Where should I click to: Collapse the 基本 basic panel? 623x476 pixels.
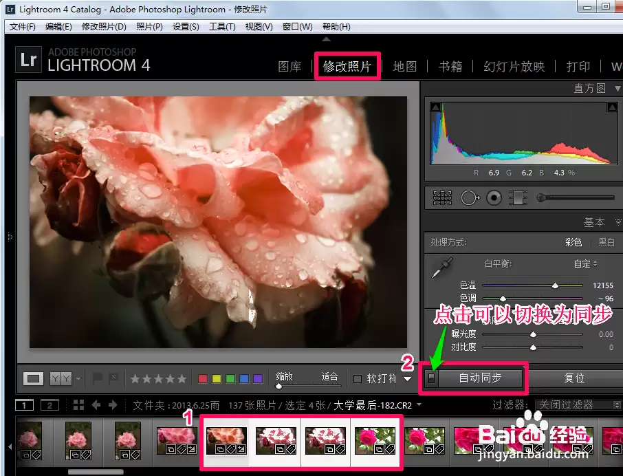point(618,221)
